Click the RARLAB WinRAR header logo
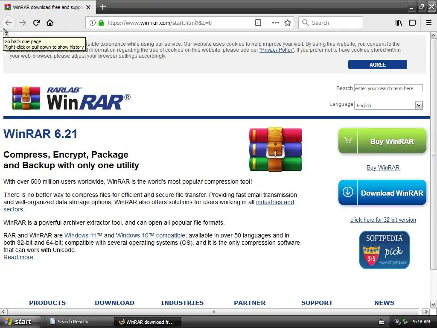 click(71, 98)
